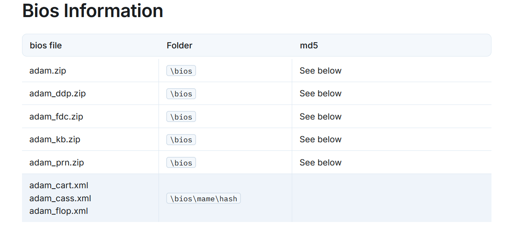Click the adam_cass.xml entry
The height and width of the screenshot is (248, 509).
point(60,198)
